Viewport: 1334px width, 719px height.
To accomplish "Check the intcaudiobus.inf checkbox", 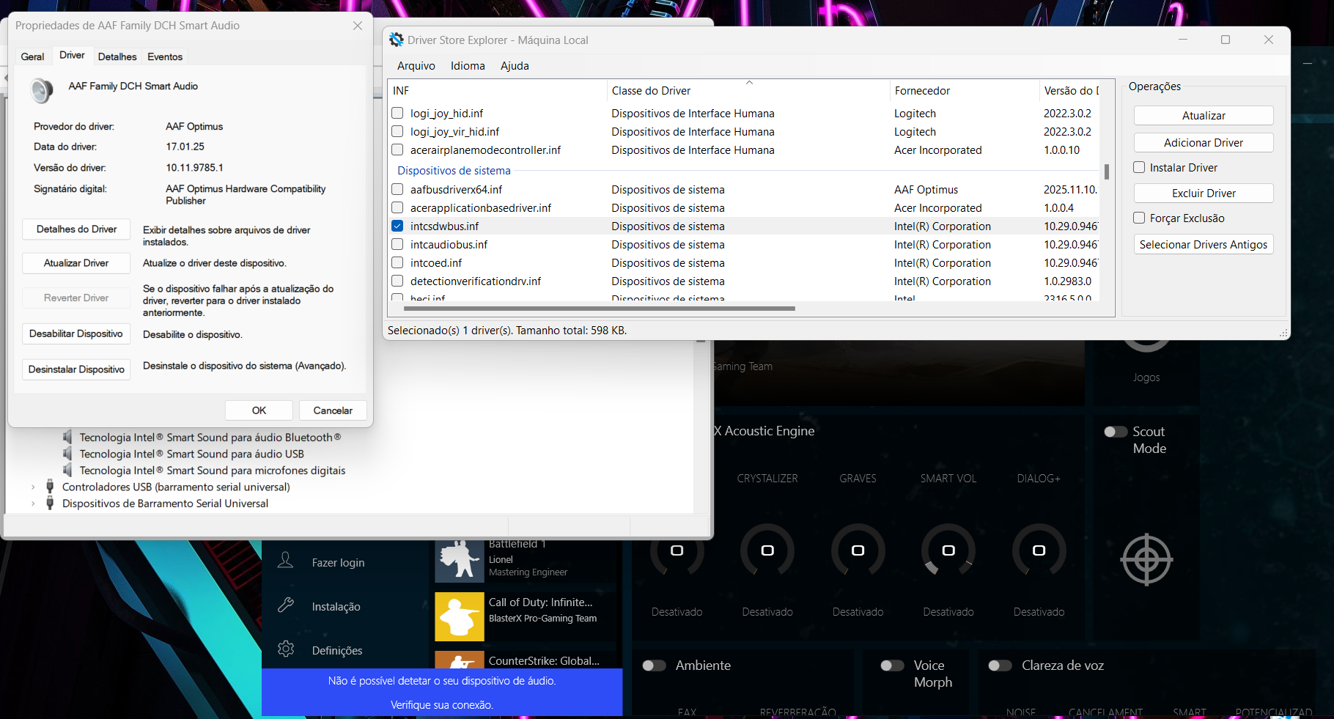I will pos(397,244).
